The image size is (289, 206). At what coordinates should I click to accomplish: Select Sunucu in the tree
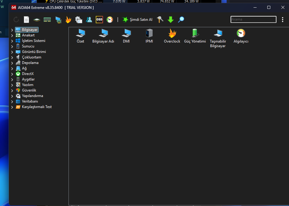click(x=25, y=46)
